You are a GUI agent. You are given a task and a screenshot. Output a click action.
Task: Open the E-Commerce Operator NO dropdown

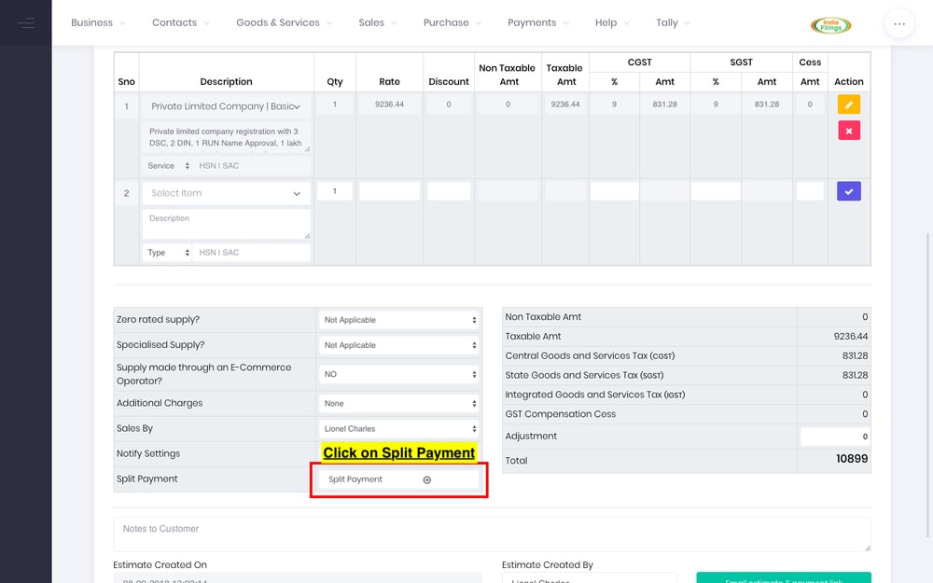tap(399, 374)
